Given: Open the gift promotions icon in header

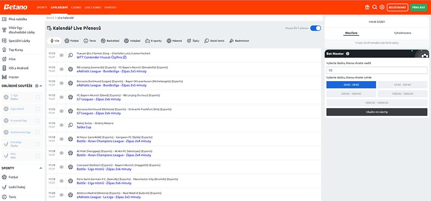Looking at the screenshot, I should [367, 7].
